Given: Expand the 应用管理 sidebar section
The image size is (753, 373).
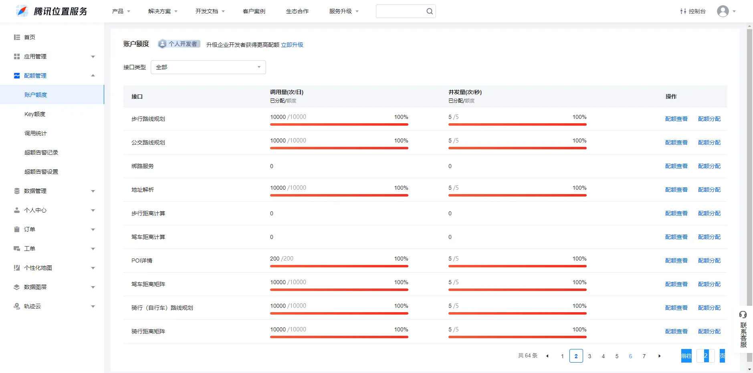Looking at the screenshot, I should pyautogui.click(x=93, y=56).
